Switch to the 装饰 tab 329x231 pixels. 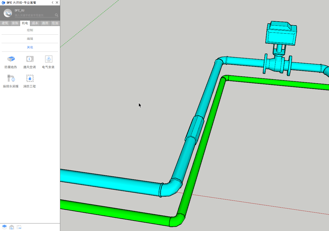click(x=15, y=23)
